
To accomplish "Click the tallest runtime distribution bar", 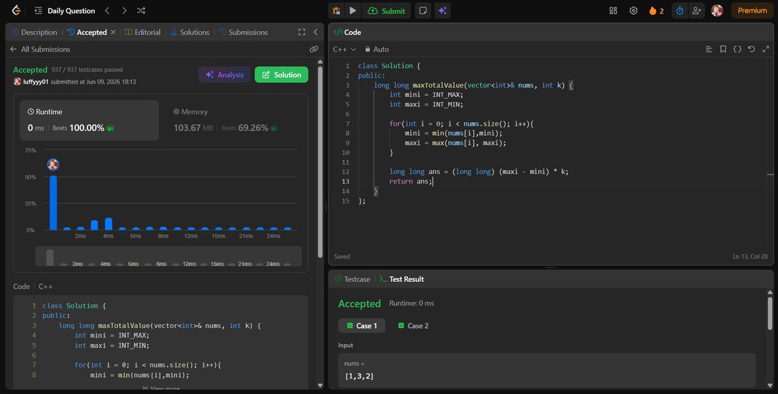I will [x=53, y=202].
